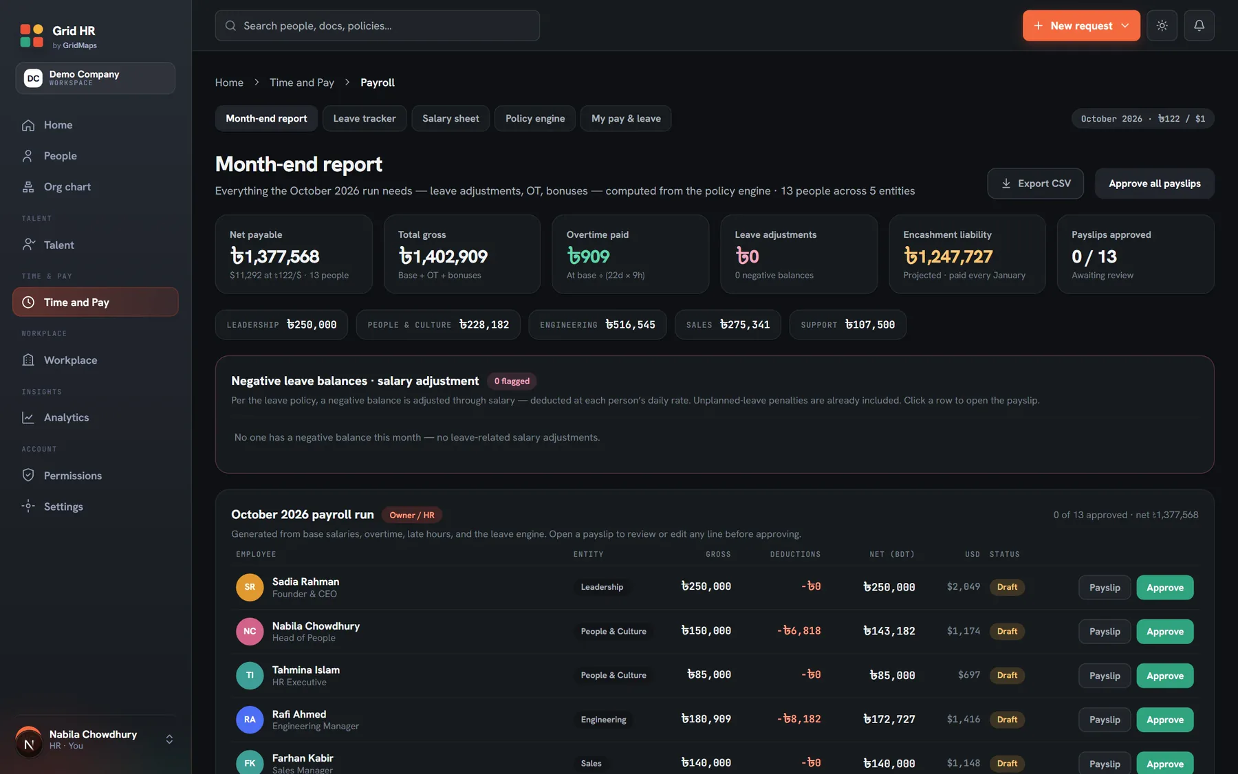This screenshot has width=1238, height=774.
Task: Click the Sales ৳275,341 entity chip
Action: (728, 325)
